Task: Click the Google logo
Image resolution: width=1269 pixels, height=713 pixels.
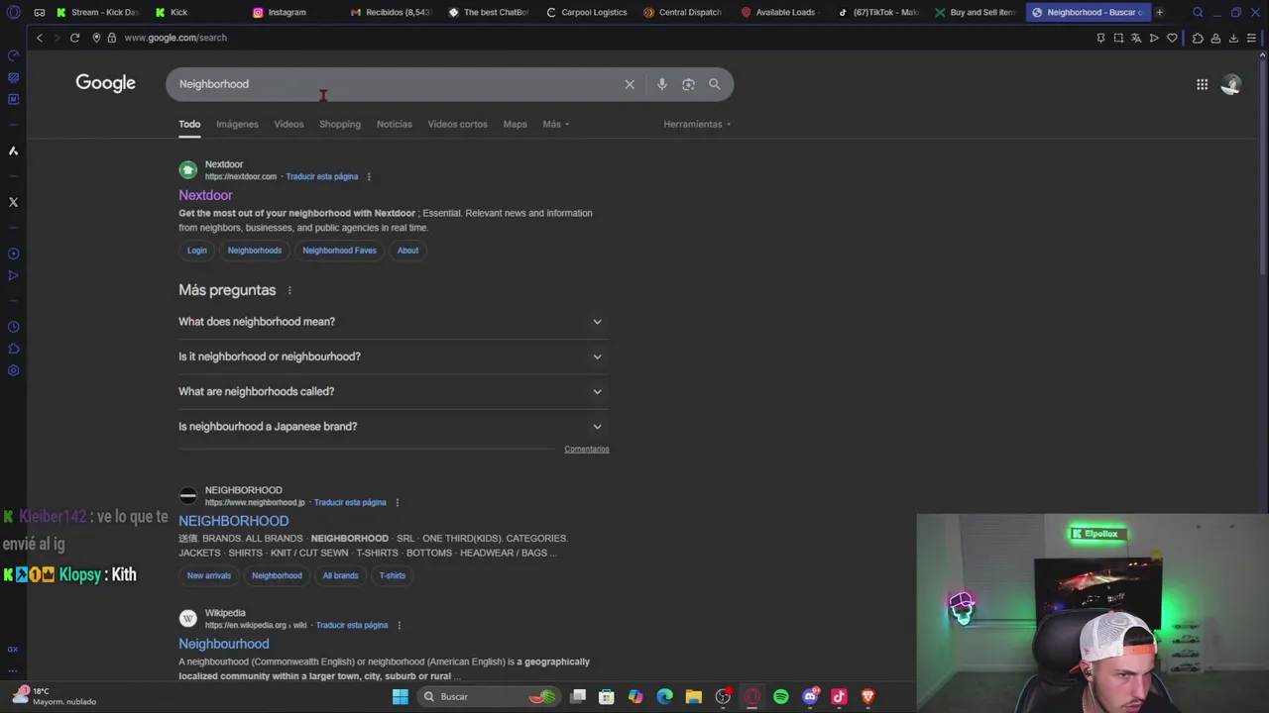Action: pyautogui.click(x=105, y=83)
